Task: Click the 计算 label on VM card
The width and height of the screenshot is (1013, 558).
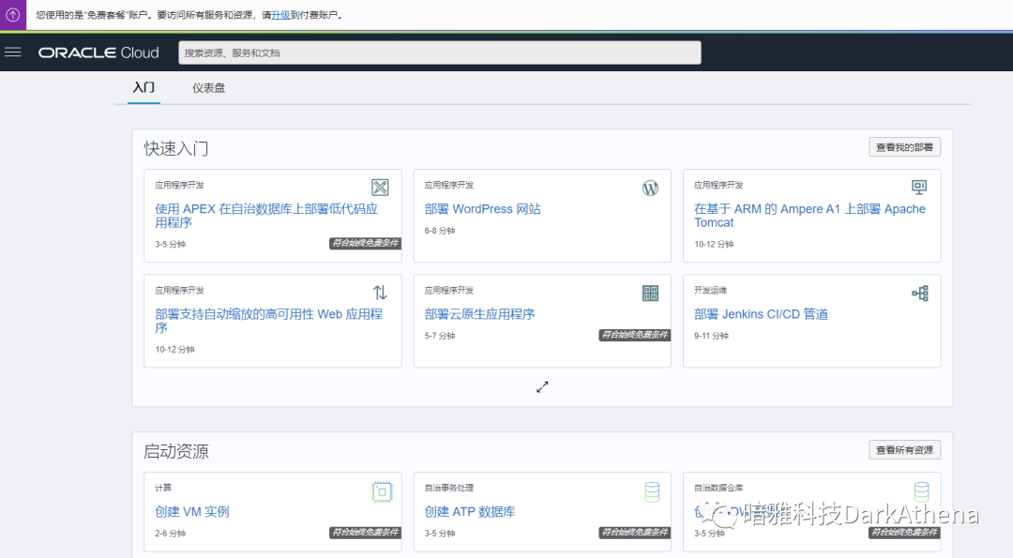Action: pos(163,488)
